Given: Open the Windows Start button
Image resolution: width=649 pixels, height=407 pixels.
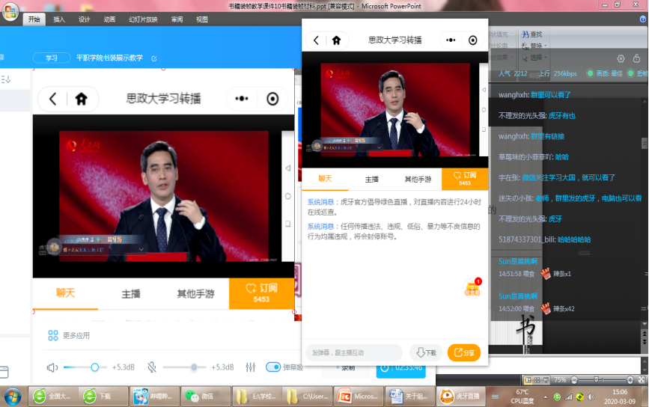Looking at the screenshot, I should point(12,397).
